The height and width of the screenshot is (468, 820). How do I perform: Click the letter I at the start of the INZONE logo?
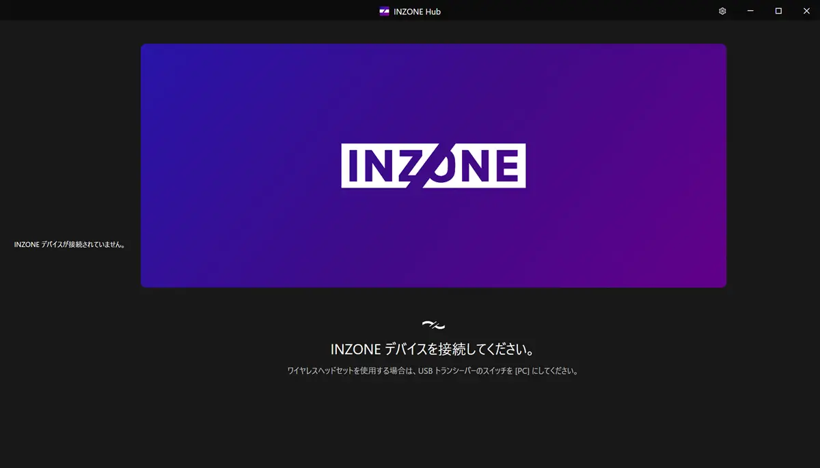354,166
